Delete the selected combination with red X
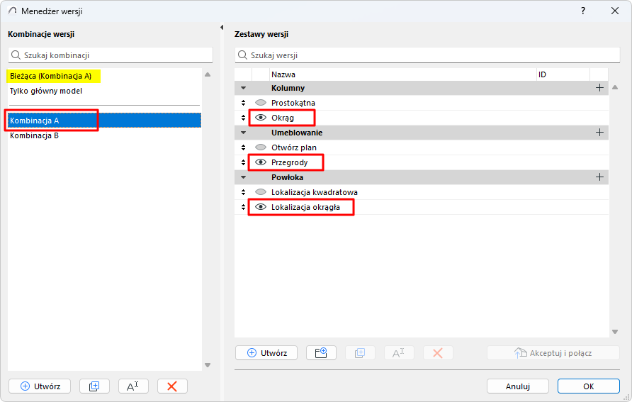 point(172,386)
